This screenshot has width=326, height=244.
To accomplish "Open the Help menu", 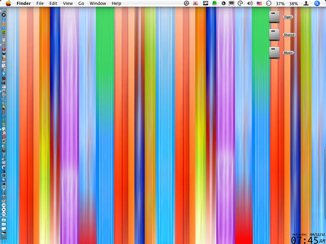I will pyautogui.click(x=116, y=3).
